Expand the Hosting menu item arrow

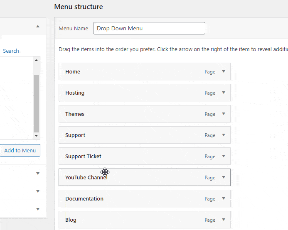click(x=223, y=93)
